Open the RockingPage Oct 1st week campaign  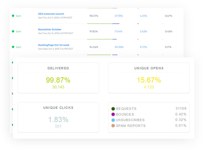click(x=53, y=45)
